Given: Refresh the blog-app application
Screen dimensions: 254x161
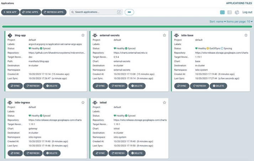Looking at the screenshot, I should 33,86.
